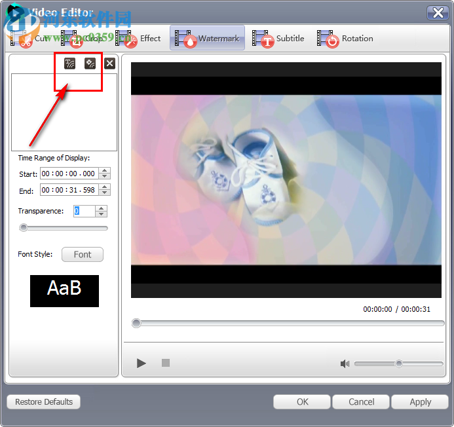Decrease Transparence with the down arrow
This screenshot has width=454, height=427.
(101, 214)
